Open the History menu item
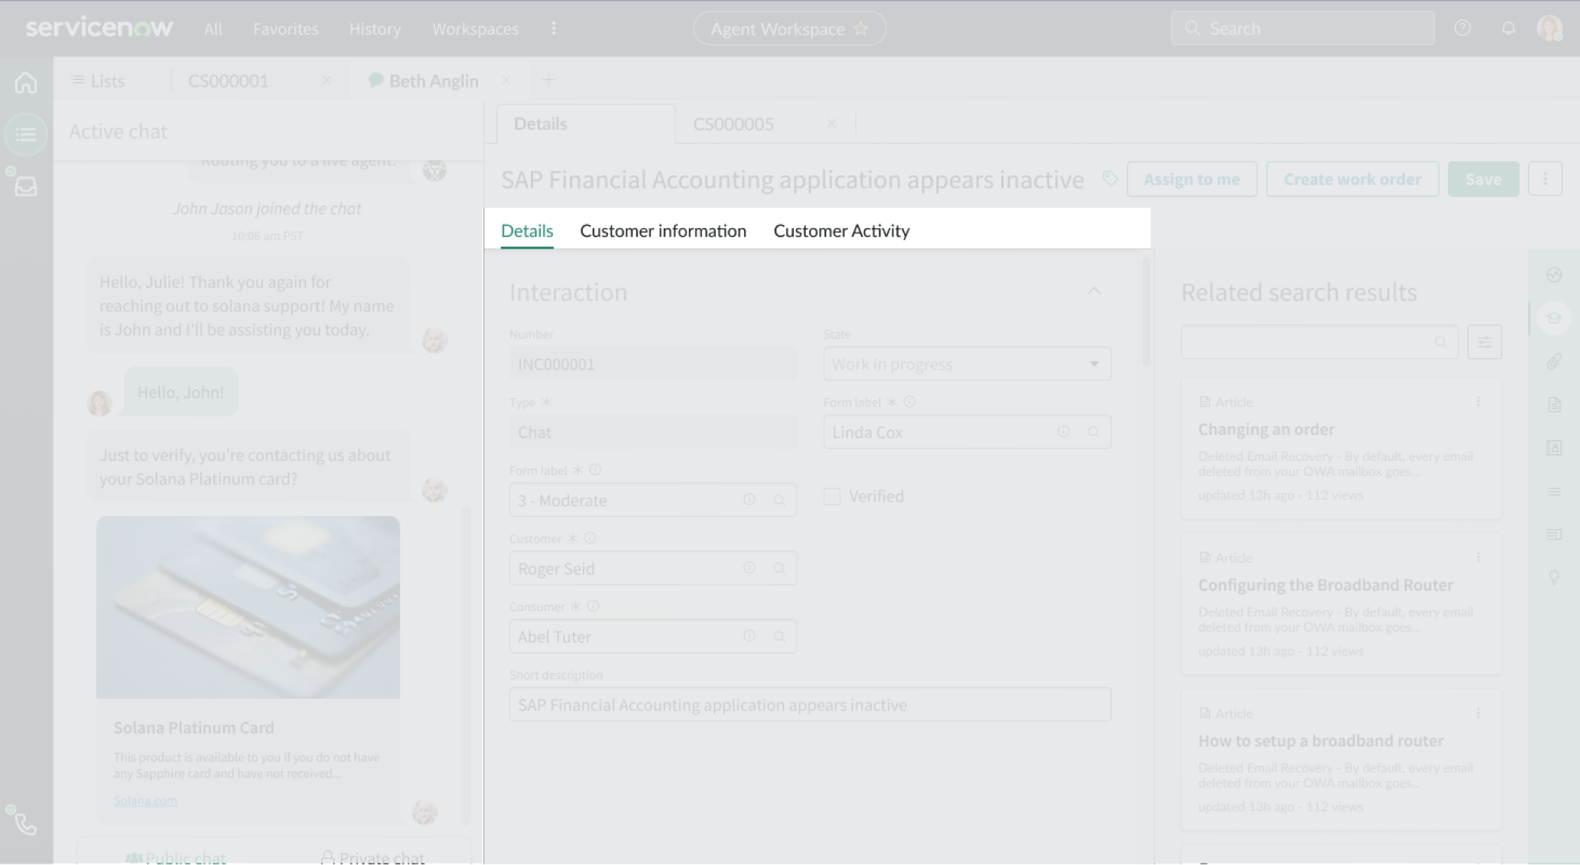This screenshot has width=1580, height=865. click(x=375, y=28)
